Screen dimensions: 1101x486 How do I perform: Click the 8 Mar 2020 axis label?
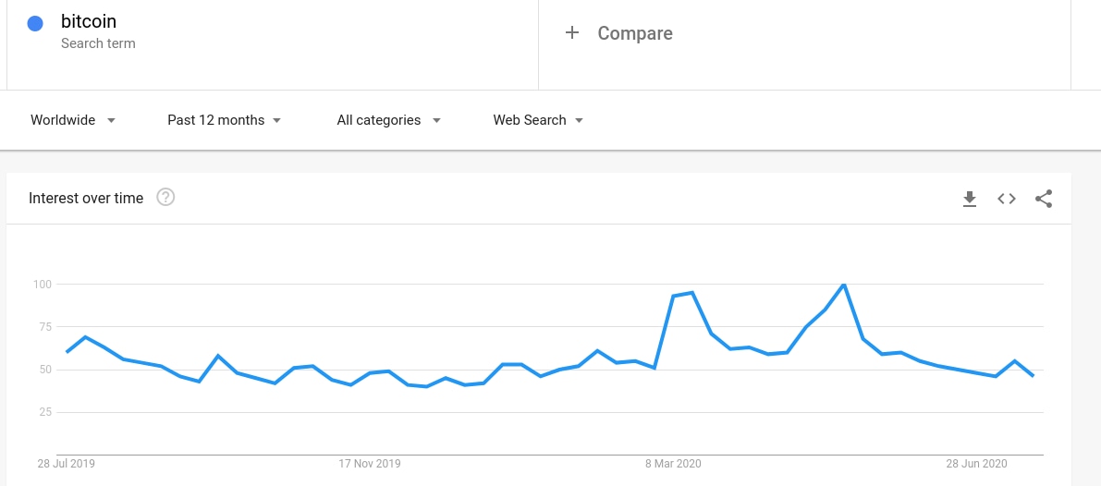click(673, 463)
